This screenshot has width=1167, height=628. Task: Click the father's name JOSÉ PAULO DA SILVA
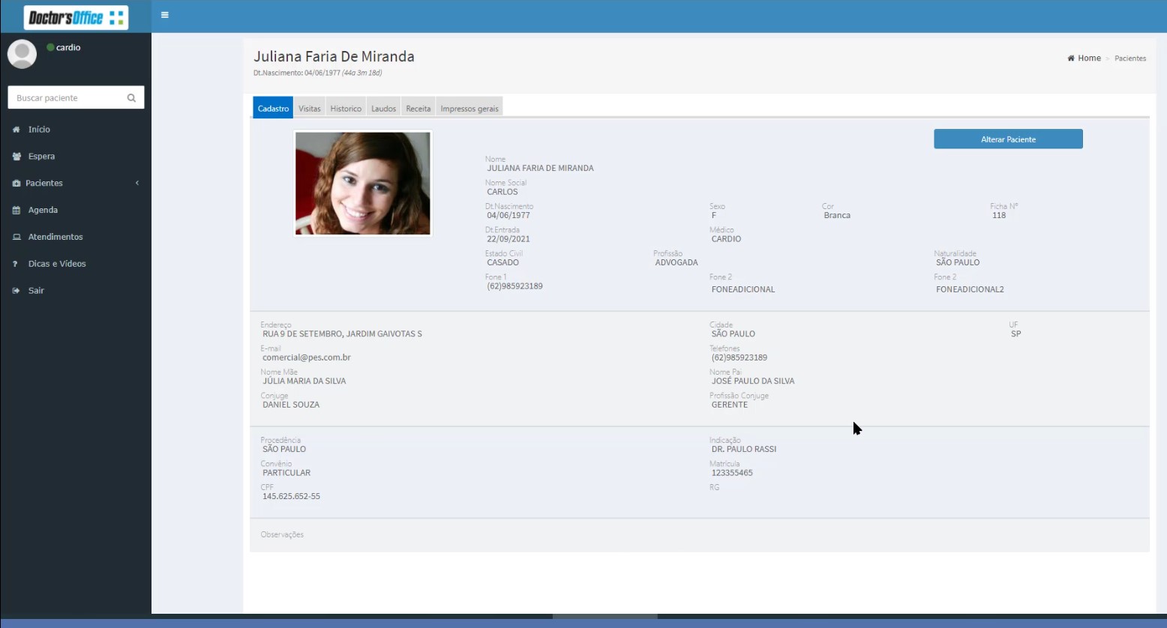point(753,381)
